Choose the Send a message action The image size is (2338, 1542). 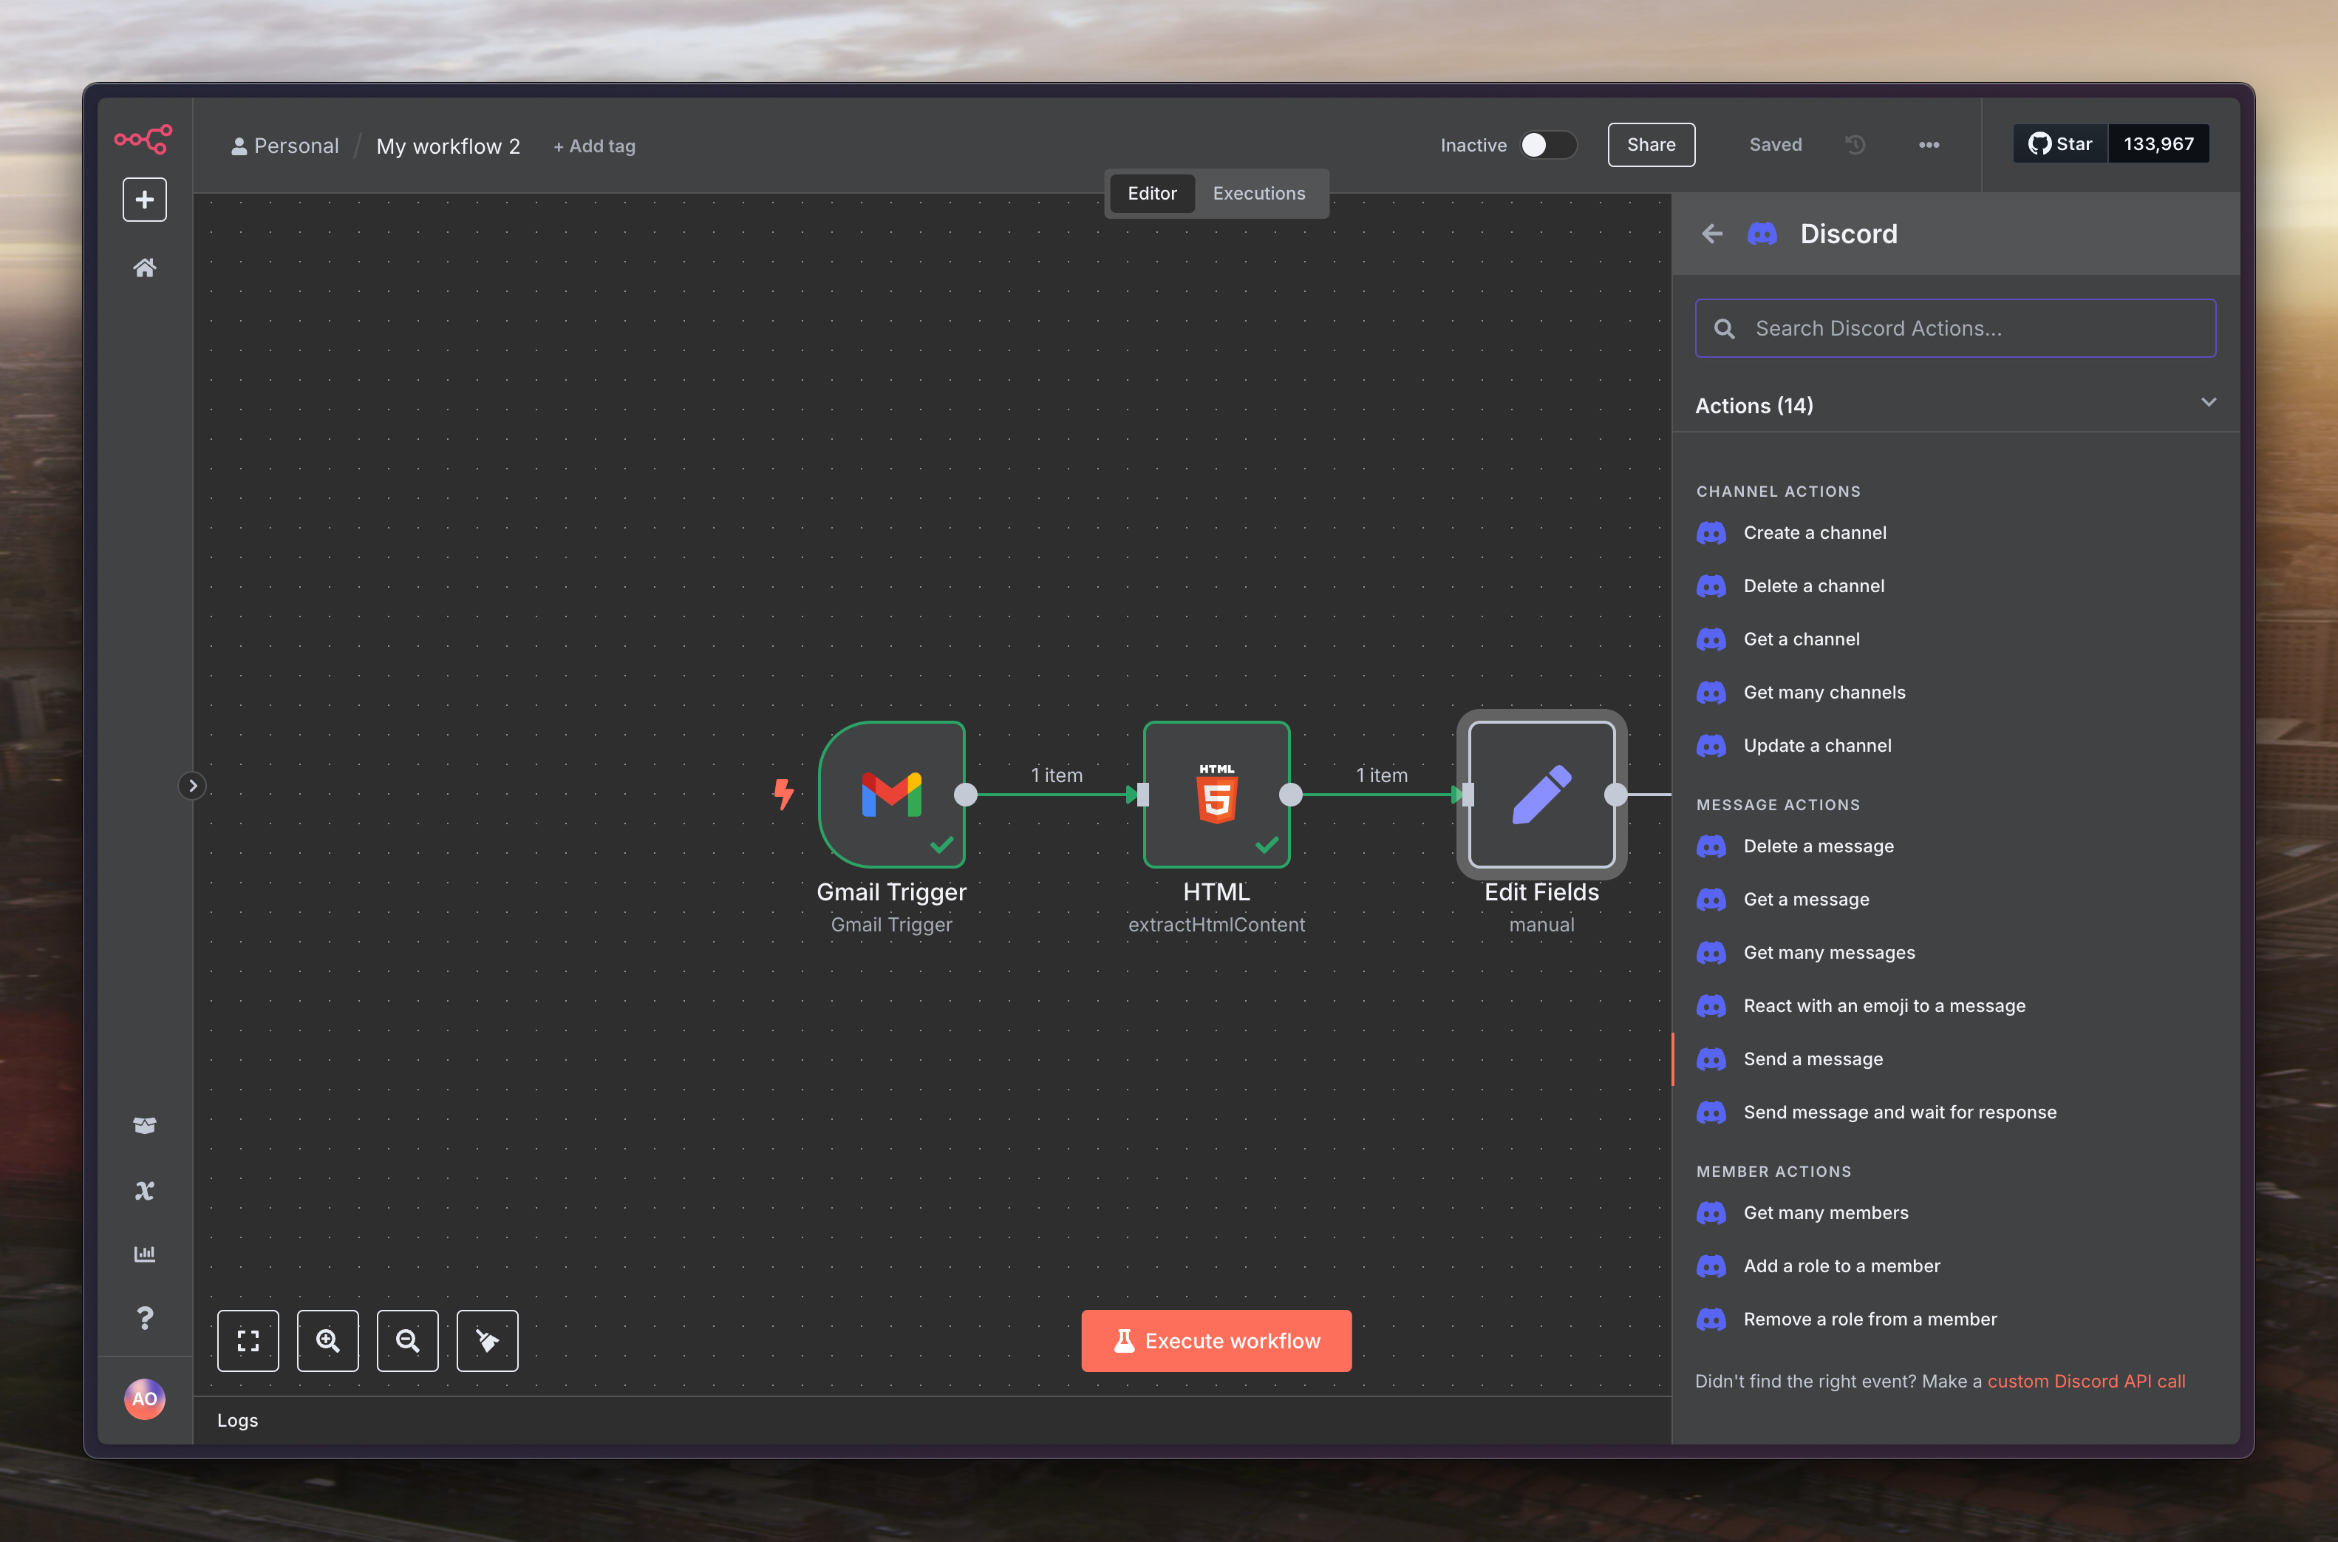(1812, 1059)
